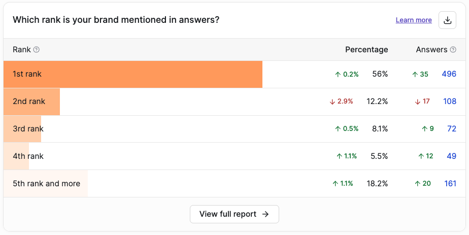Select the 1st rank orange bar

coord(133,74)
